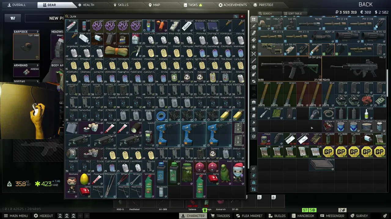This screenshot has width=391, height=219.
Task: Filter stash by melee knife icon
Action: pos(254,61)
